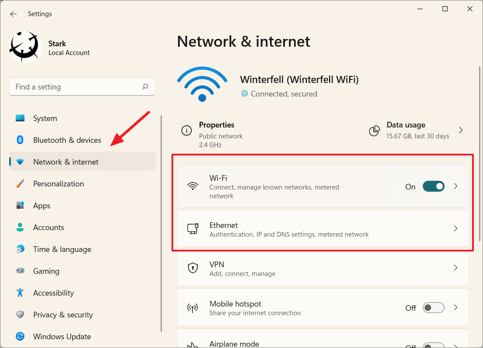
Task: Expand the VPN settings row
Action: point(323,268)
